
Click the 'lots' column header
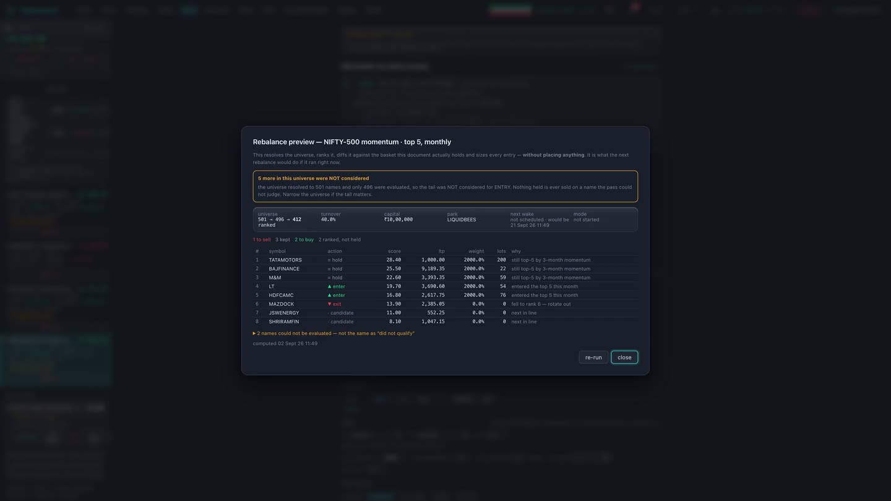501,251
